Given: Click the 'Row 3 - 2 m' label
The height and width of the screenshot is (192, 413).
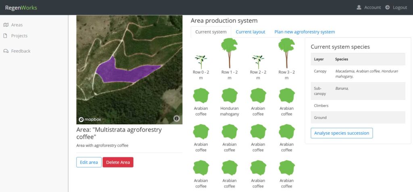Looking at the screenshot, I should 287,75.
